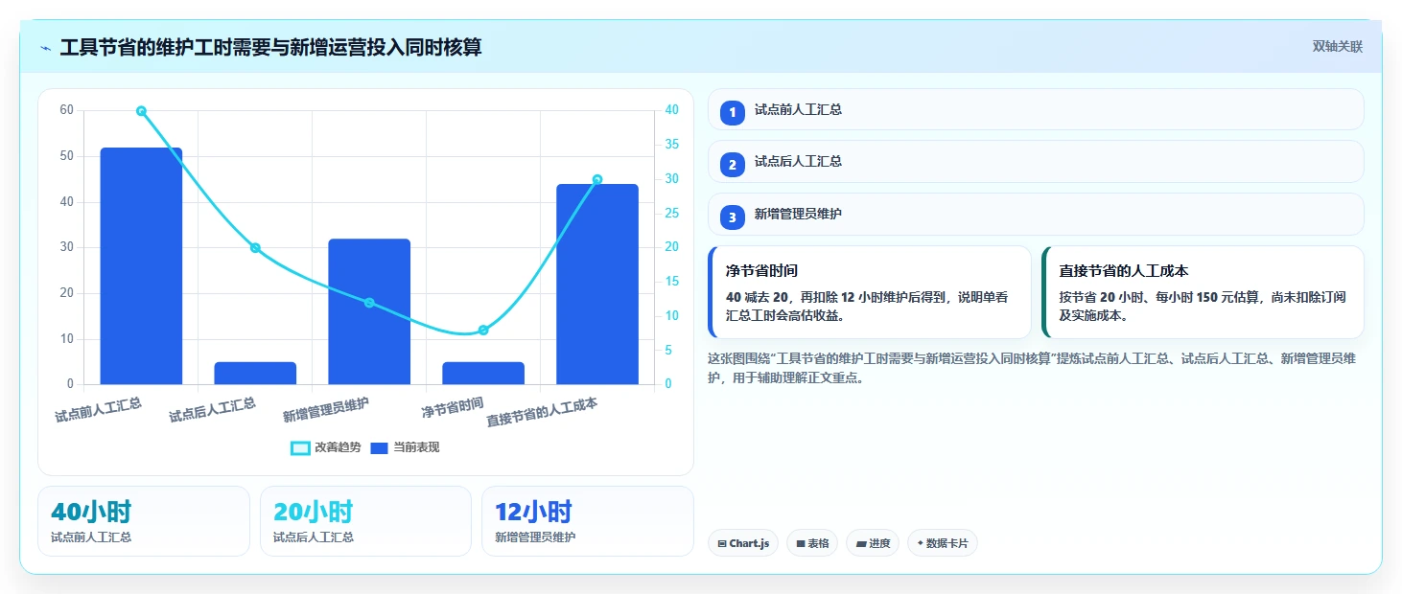This screenshot has width=1402, height=594.
Task: Click the number 3 badge
Action: [733, 217]
